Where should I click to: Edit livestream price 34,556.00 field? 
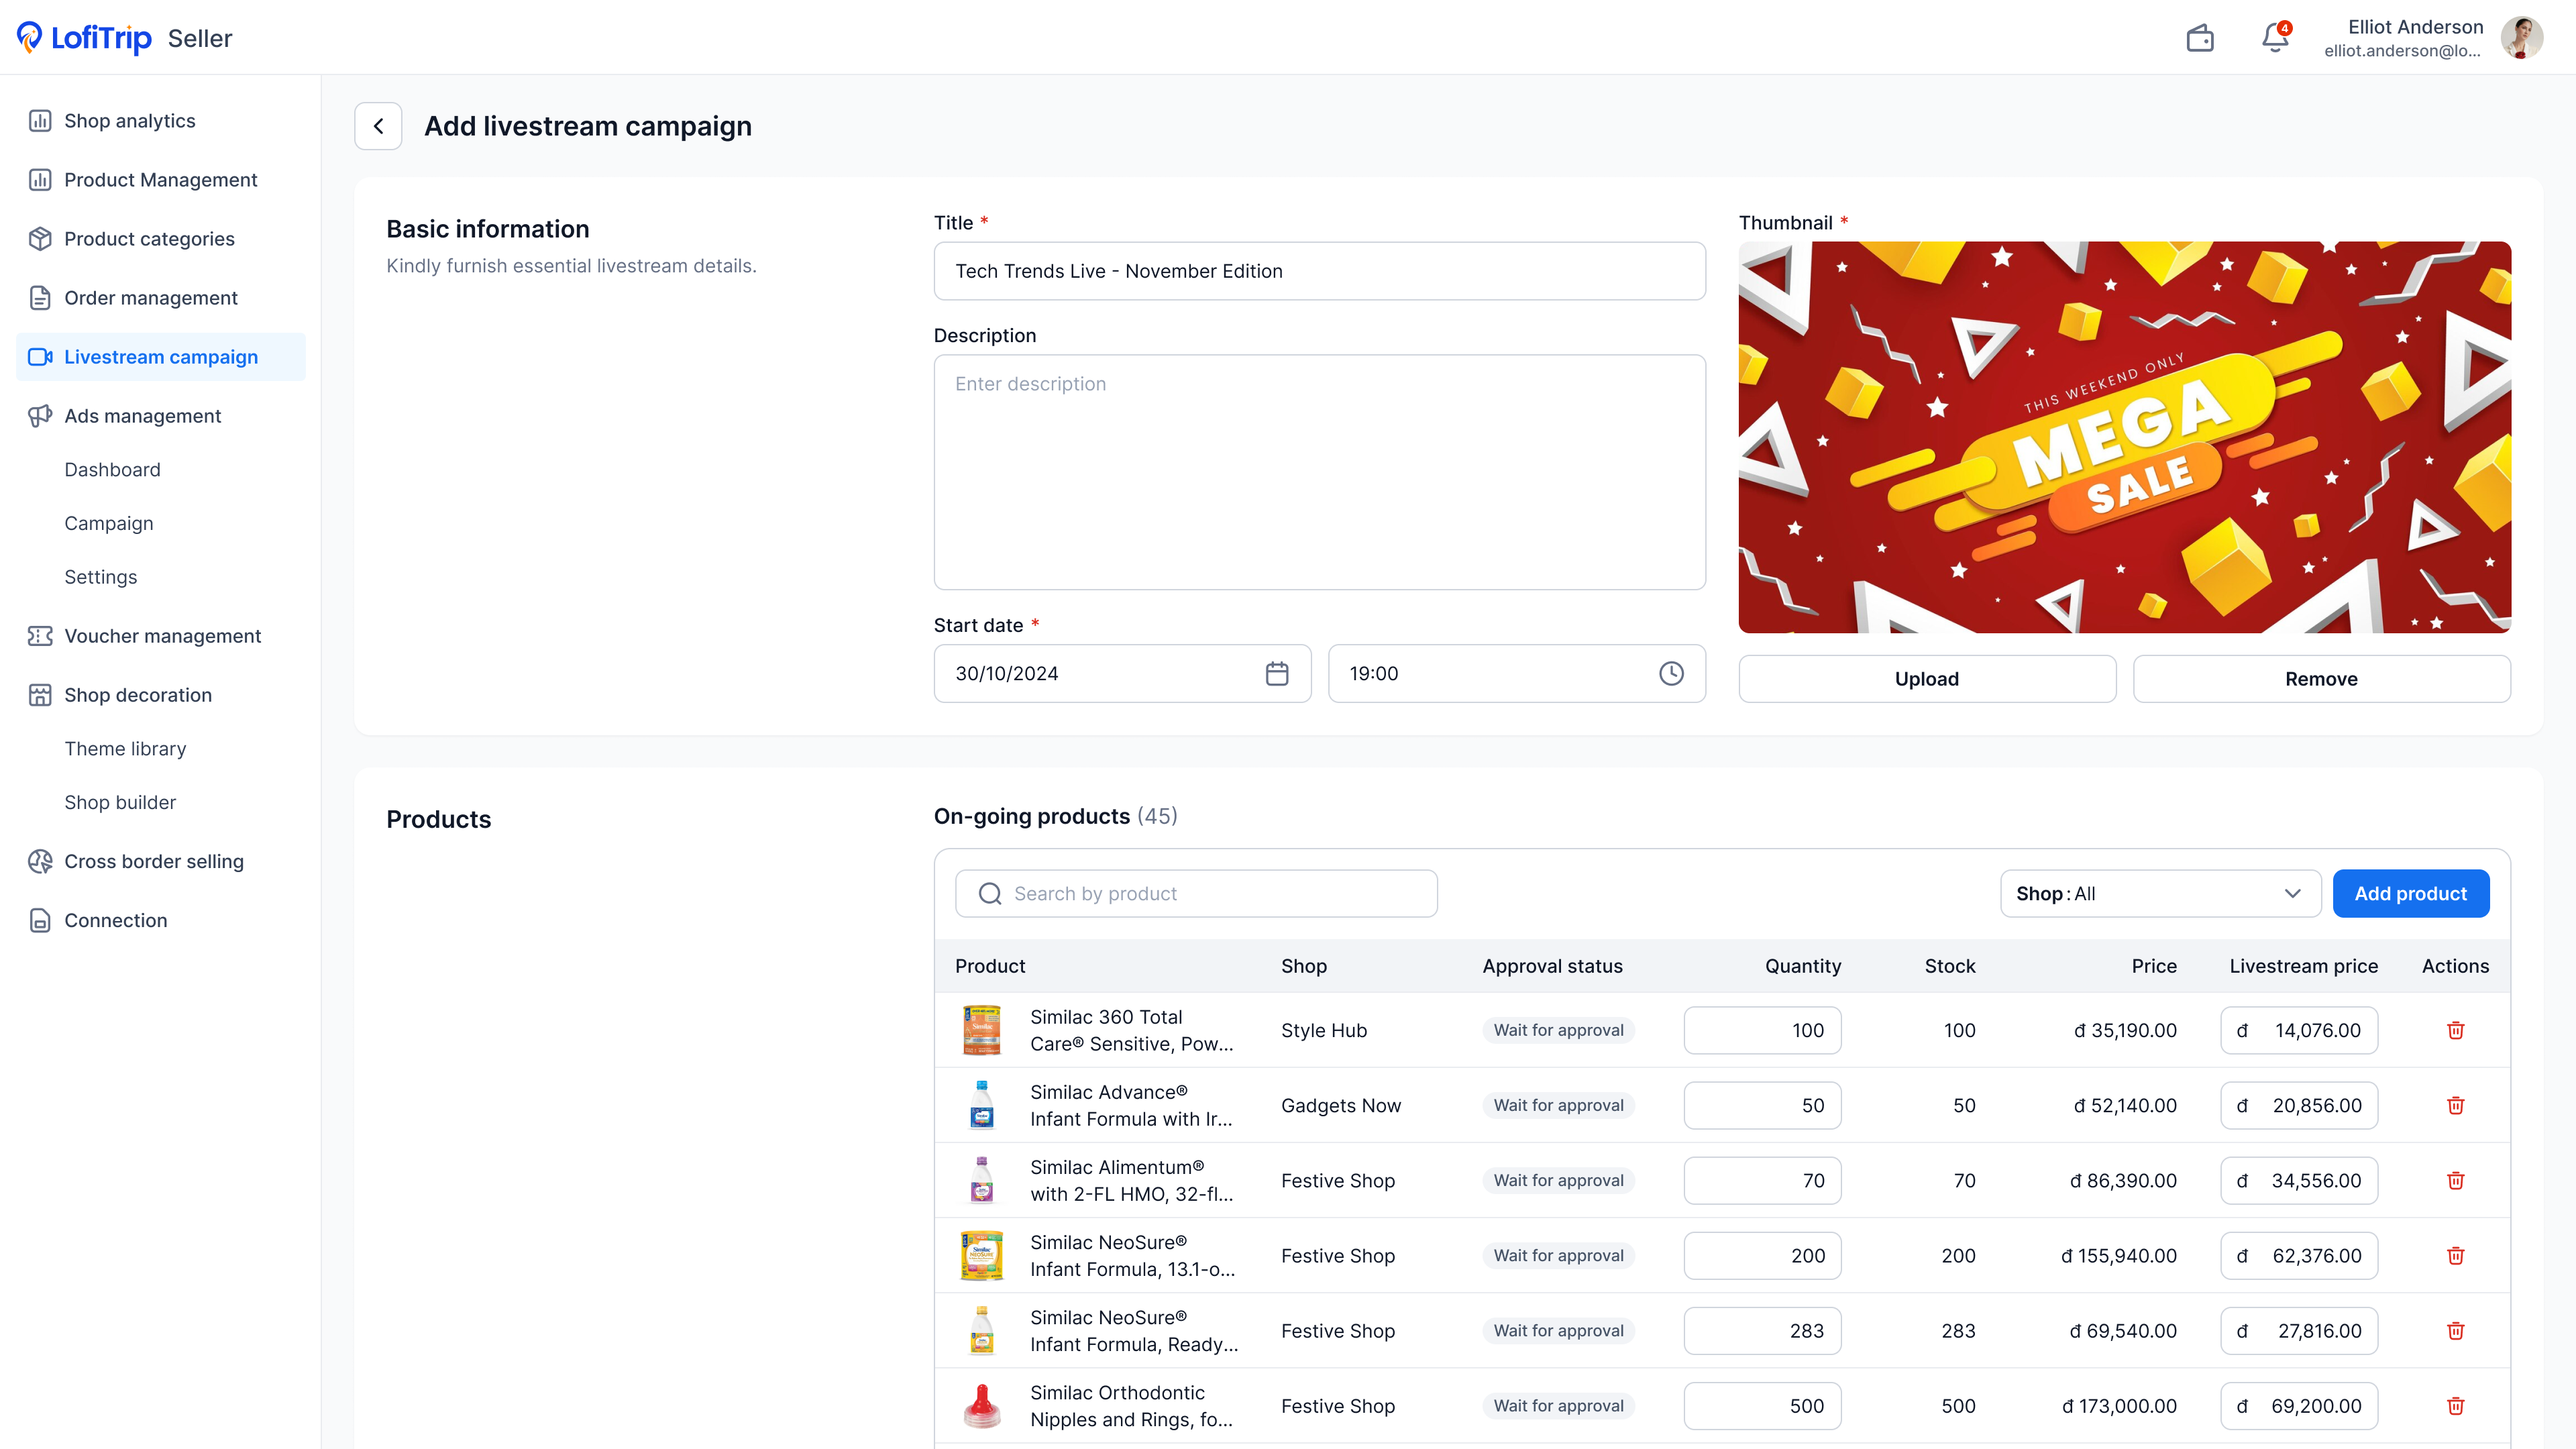(x=2299, y=1180)
